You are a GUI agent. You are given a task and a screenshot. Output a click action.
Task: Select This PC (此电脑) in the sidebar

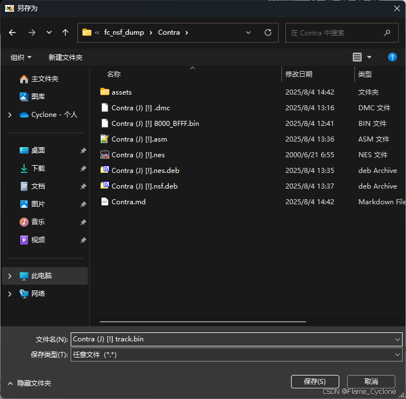click(x=45, y=276)
